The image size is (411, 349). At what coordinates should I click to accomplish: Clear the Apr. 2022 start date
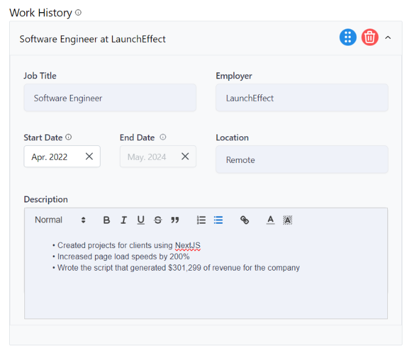pos(89,156)
